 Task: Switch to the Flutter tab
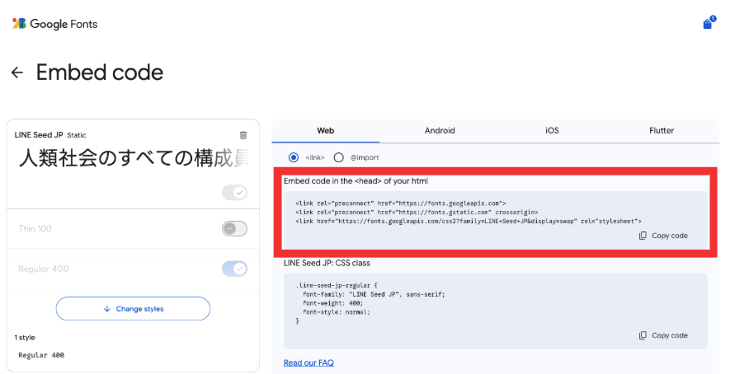point(662,130)
